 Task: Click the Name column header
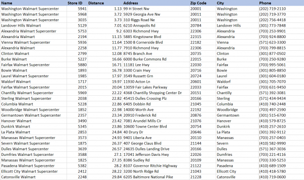[x=7, y=3]
